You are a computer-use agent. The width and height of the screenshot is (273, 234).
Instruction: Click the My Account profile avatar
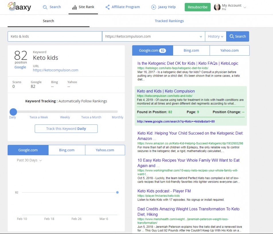click(x=217, y=7)
